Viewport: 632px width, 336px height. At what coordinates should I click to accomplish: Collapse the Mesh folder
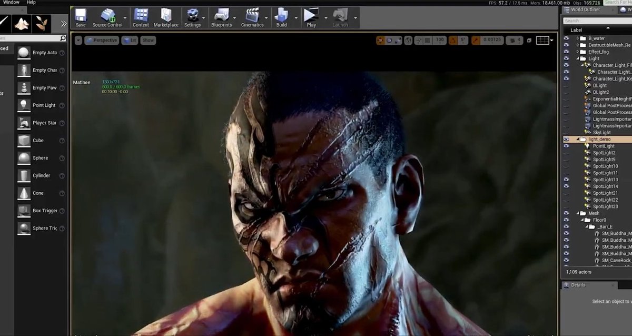point(577,213)
